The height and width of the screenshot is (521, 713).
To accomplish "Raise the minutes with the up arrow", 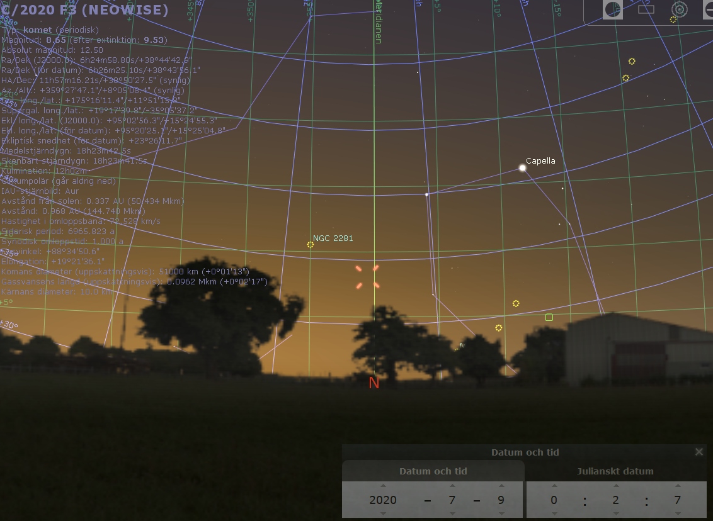I will pyautogui.click(x=615, y=486).
